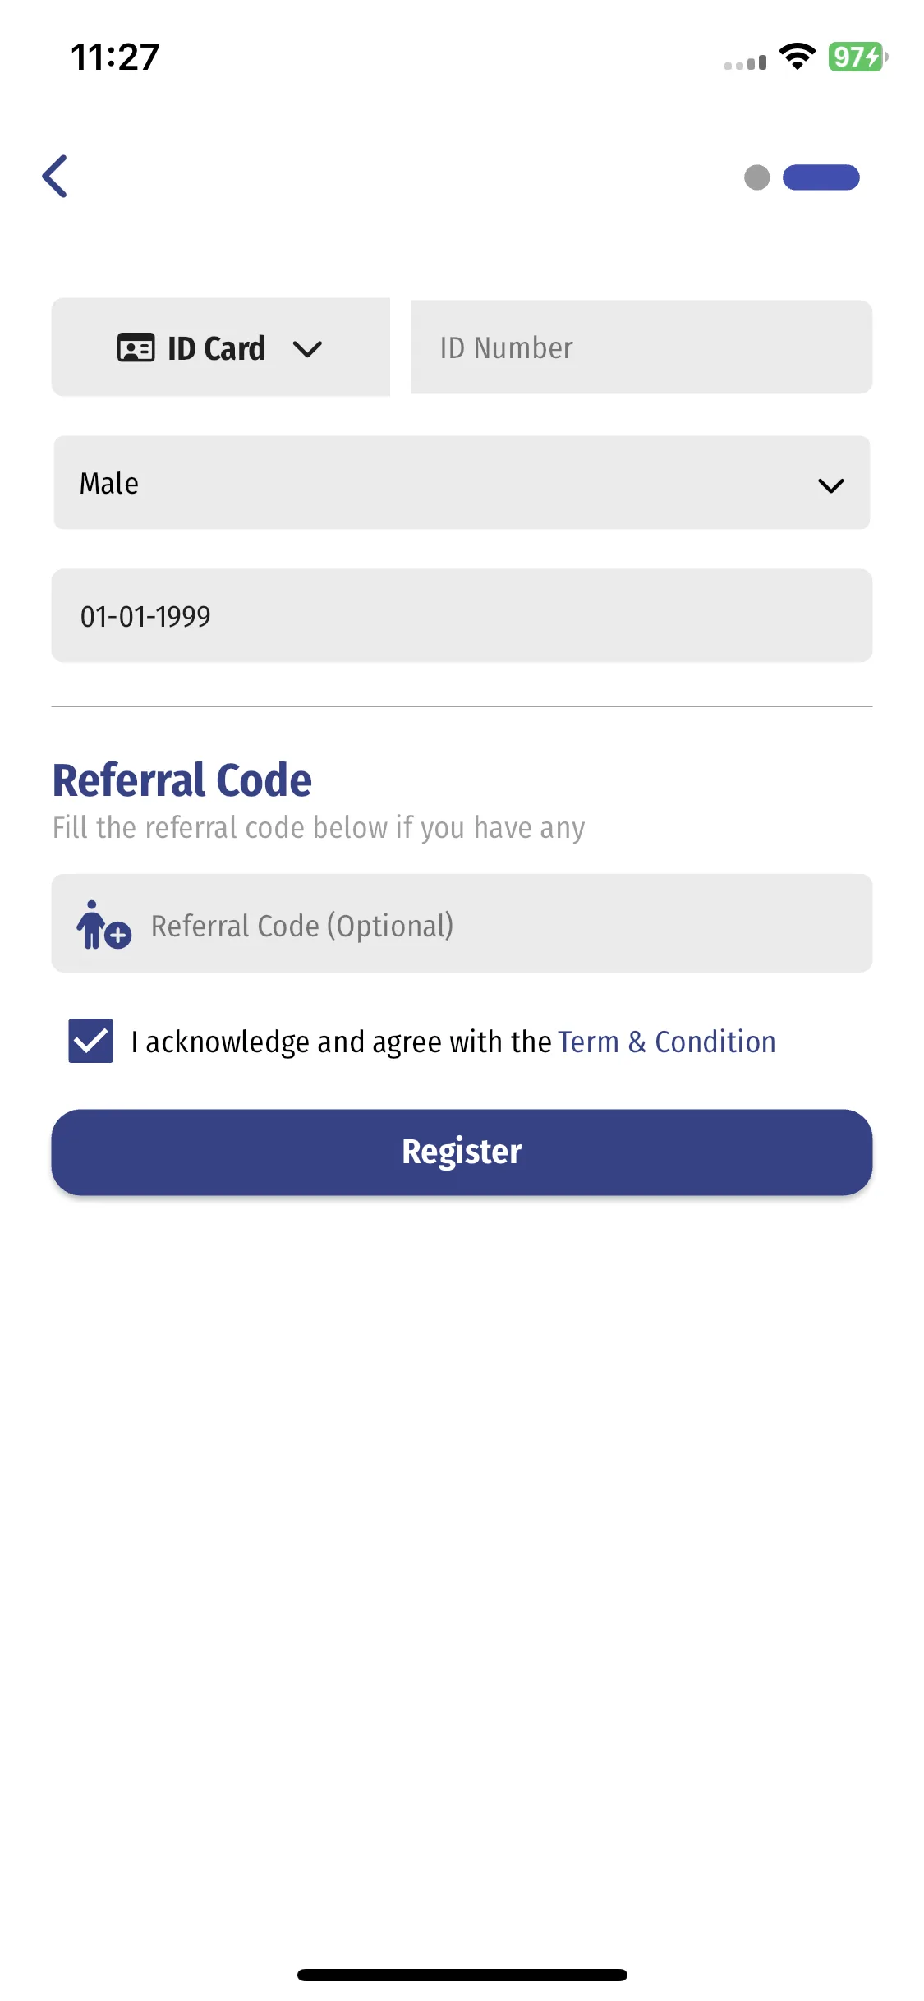
Task: Tap the ID card icon
Action: coord(136,348)
